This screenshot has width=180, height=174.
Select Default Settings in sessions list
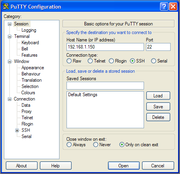[x=83, y=95]
